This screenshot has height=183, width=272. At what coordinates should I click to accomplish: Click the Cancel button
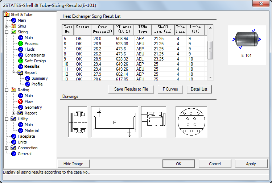(x=215, y=164)
